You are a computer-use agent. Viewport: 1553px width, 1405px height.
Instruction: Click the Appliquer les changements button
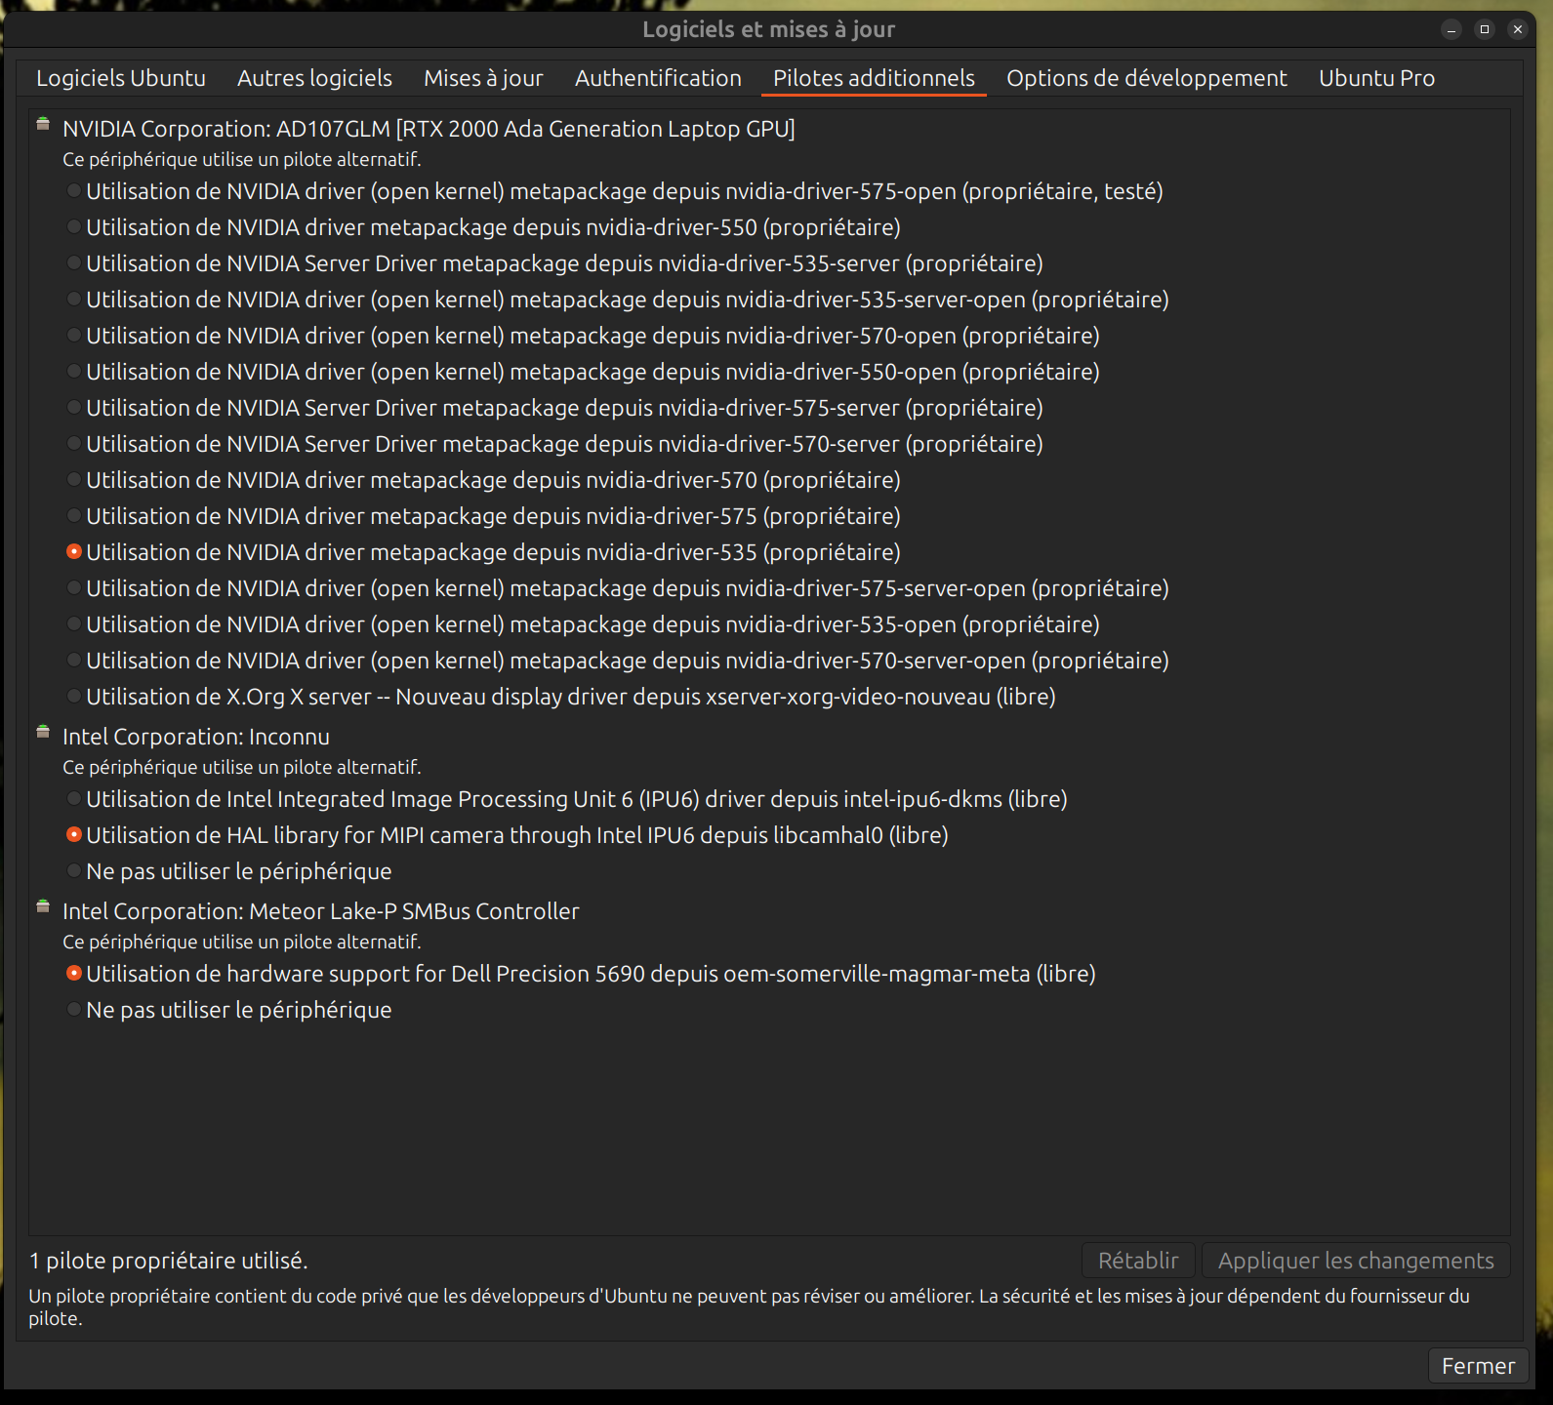pos(1355,1261)
